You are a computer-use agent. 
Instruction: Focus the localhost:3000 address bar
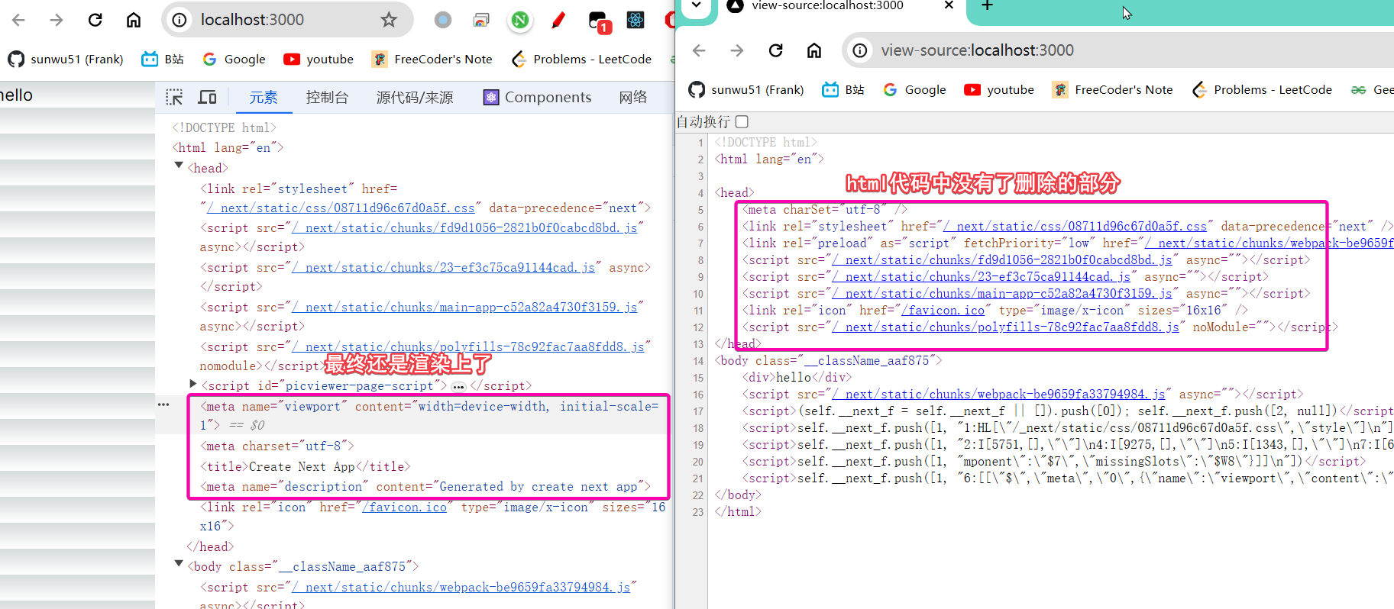(286, 20)
